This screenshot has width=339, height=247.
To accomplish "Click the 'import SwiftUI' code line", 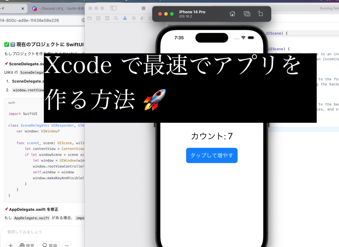I will (x=23, y=114).
